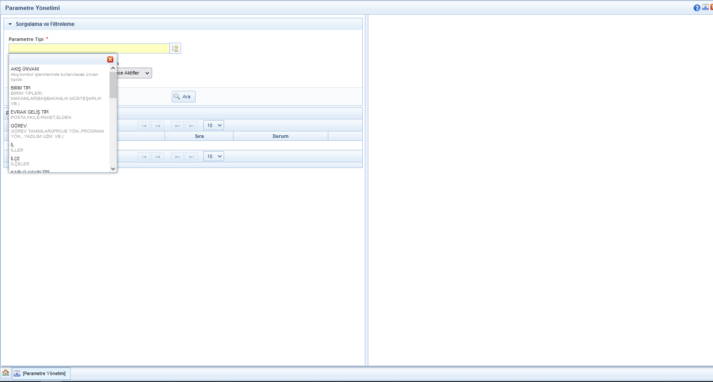Switch to the [Parametre Yönetimi] taskbar tab

(41, 373)
